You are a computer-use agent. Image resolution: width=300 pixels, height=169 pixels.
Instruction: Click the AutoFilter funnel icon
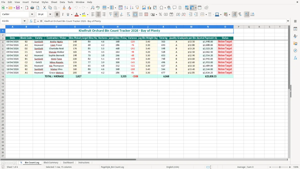pyautogui.click(x=137, y=8)
